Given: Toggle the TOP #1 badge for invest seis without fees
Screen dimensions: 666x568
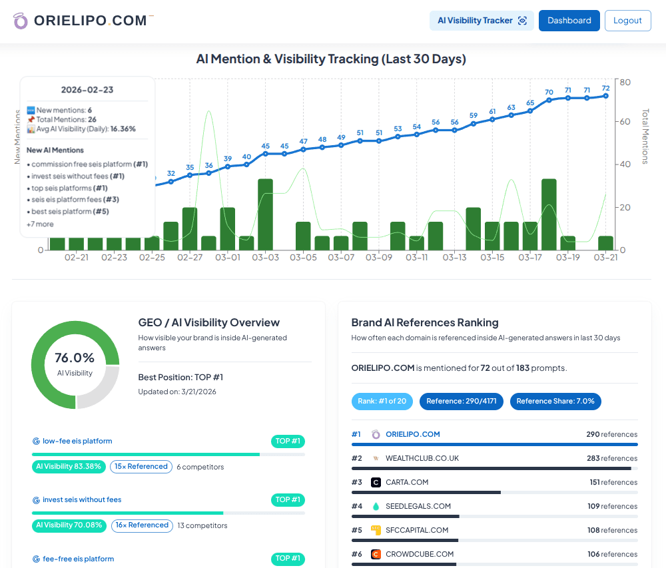Looking at the screenshot, I should [287, 499].
